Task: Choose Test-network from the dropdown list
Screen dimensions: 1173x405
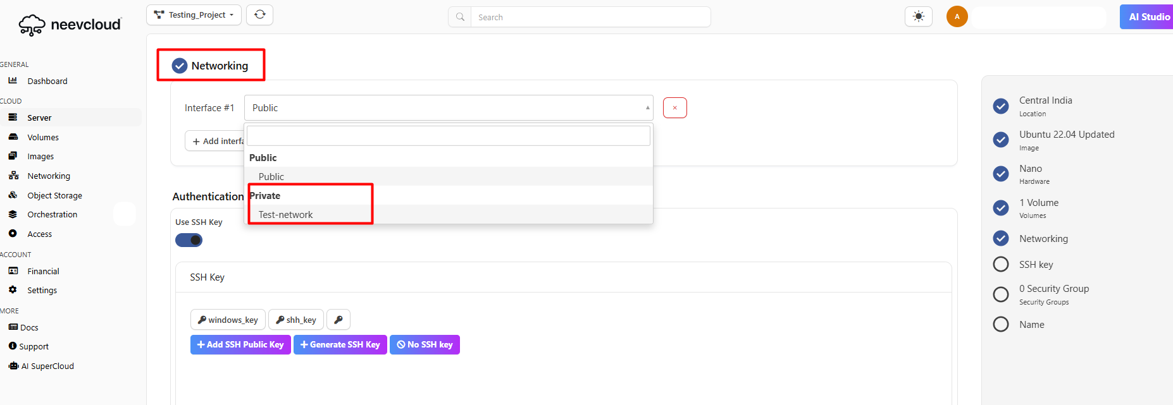Action: point(286,215)
